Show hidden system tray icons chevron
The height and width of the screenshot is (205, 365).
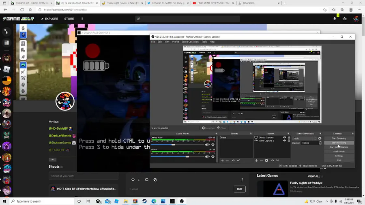tap(326, 201)
